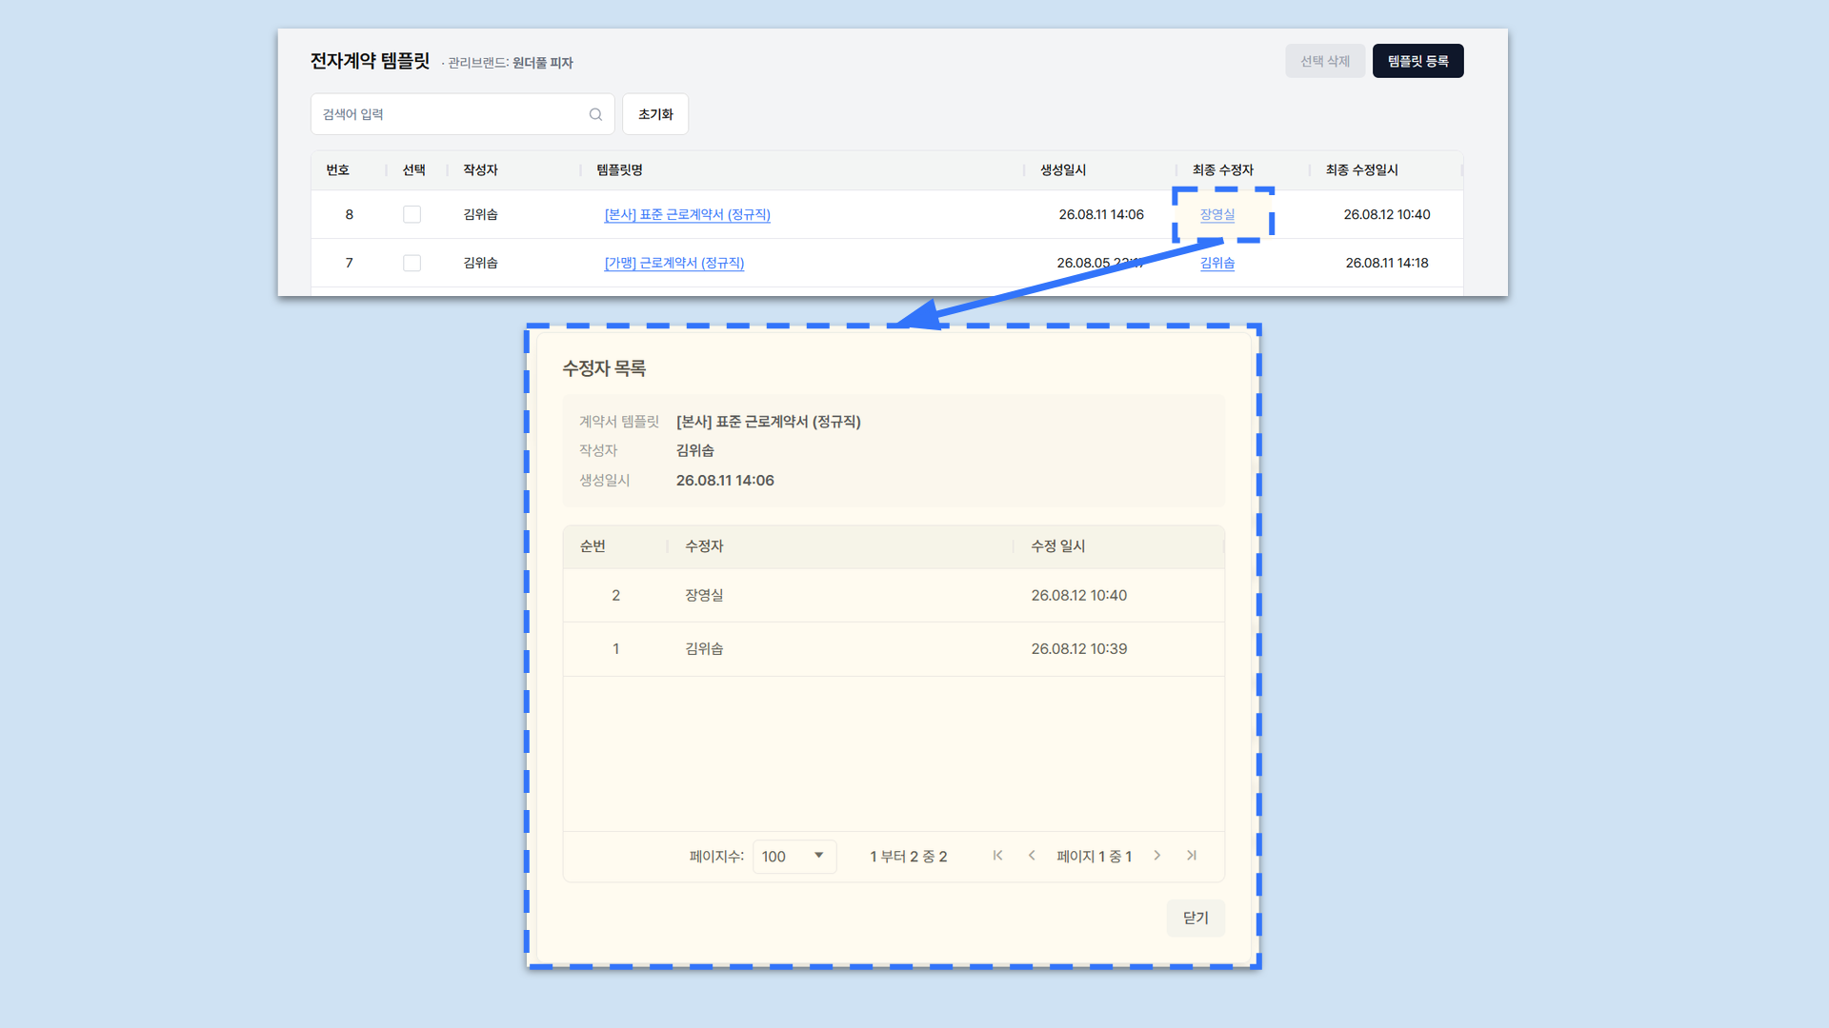Click modification time 26.08.12 10:39 in dialog
Screen dimensions: 1829x1028
pos(1078,649)
